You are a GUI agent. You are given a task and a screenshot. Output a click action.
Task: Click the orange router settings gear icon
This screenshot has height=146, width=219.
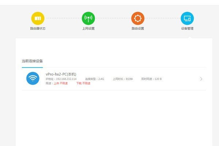click(x=138, y=18)
